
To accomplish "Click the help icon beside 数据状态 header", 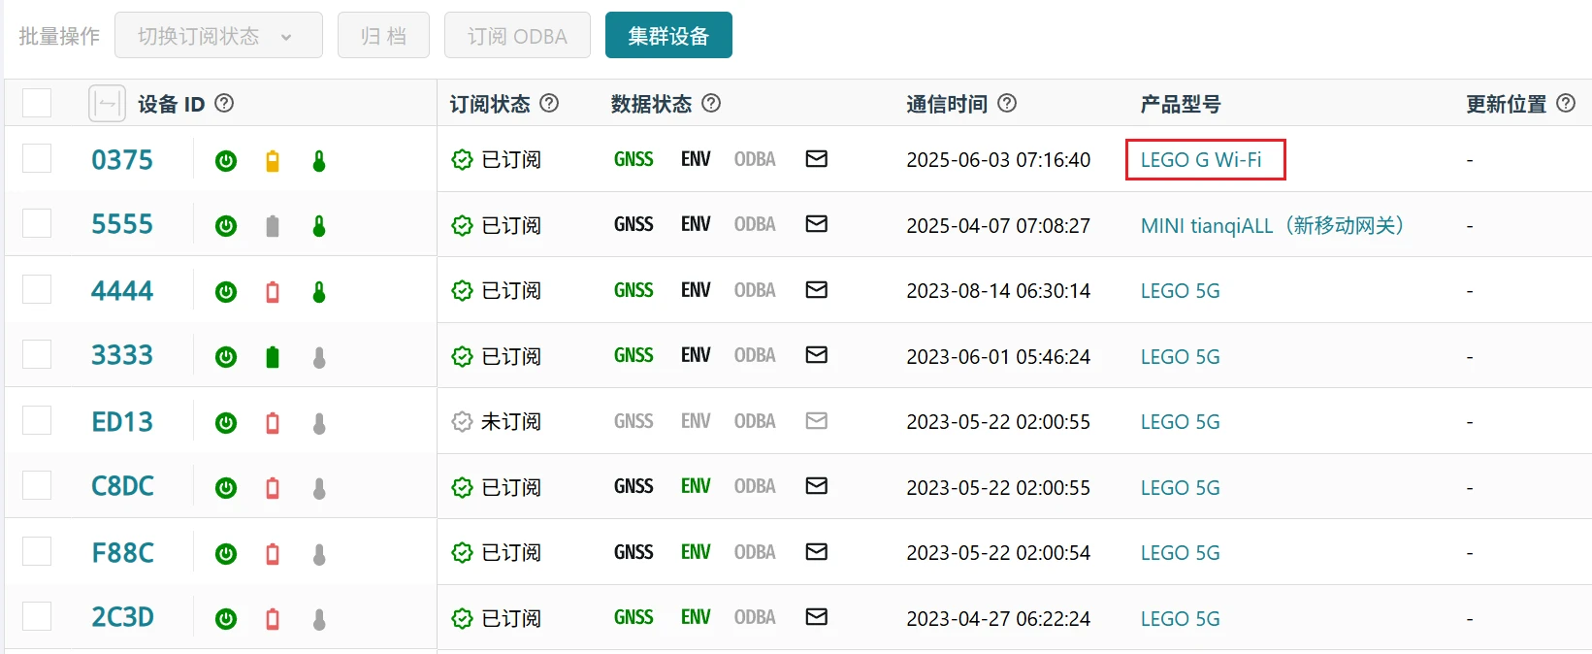I will (711, 103).
